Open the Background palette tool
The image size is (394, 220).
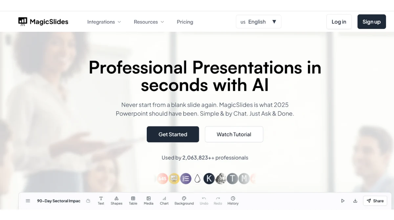pos(184,201)
